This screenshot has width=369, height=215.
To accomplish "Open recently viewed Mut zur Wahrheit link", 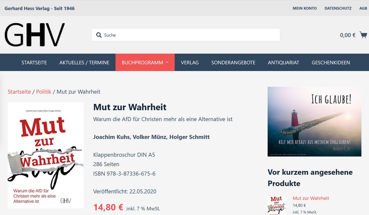I will [x=311, y=198].
